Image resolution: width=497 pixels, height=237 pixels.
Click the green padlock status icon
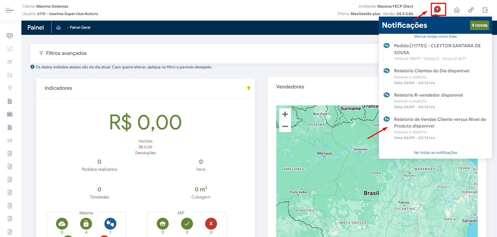point(86,224)
